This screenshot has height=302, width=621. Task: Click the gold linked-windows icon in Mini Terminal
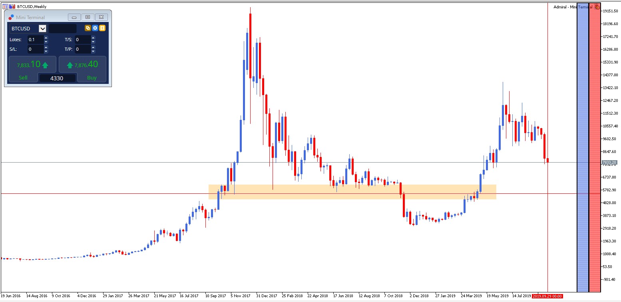88,28
